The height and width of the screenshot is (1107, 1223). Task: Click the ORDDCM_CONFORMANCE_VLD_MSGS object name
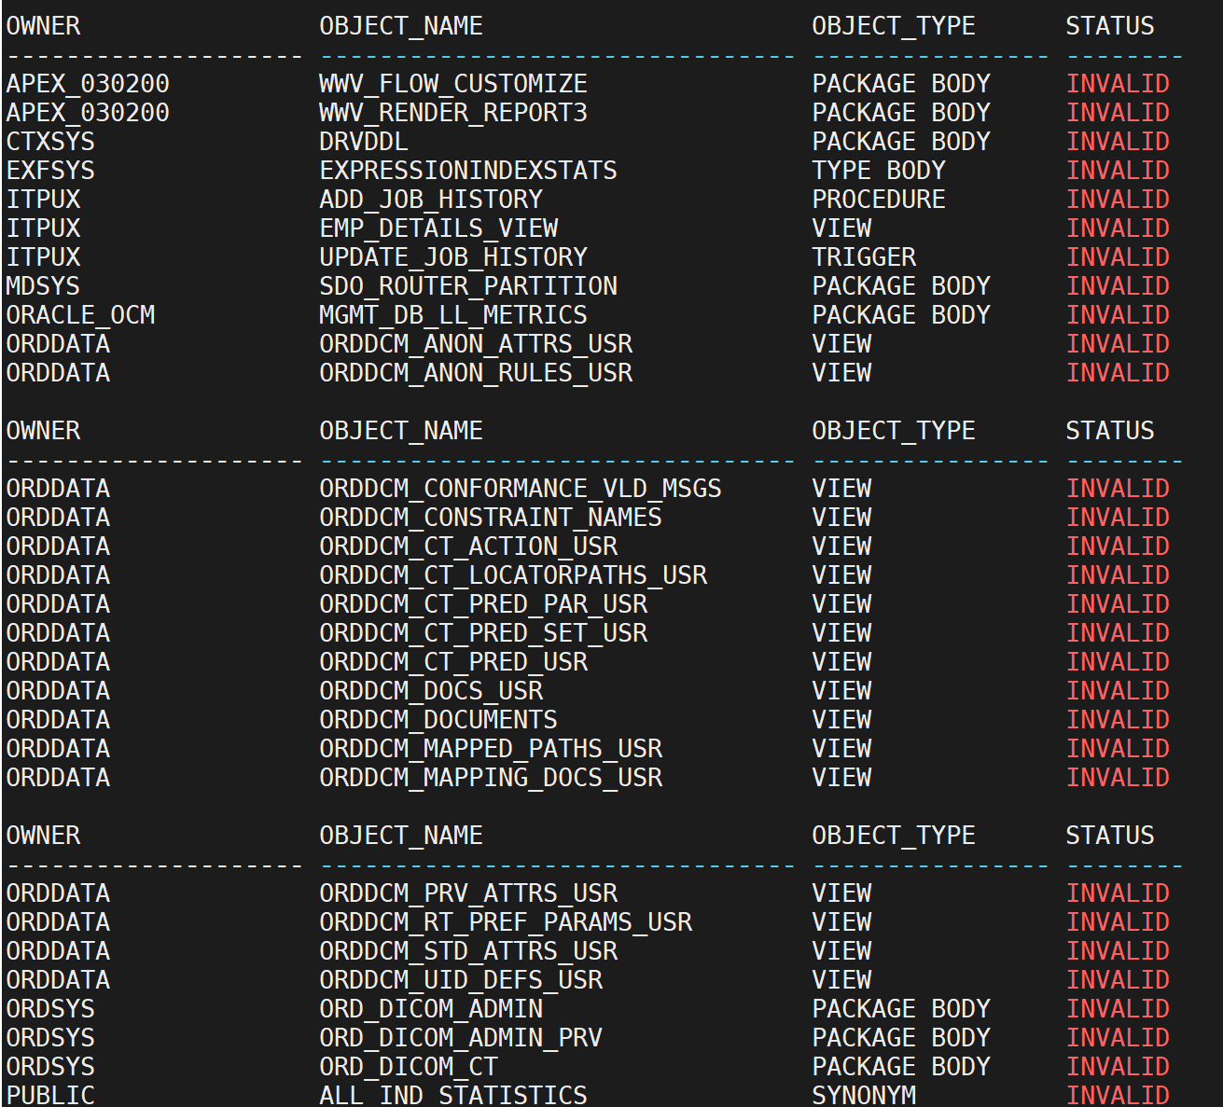(521, 489)
